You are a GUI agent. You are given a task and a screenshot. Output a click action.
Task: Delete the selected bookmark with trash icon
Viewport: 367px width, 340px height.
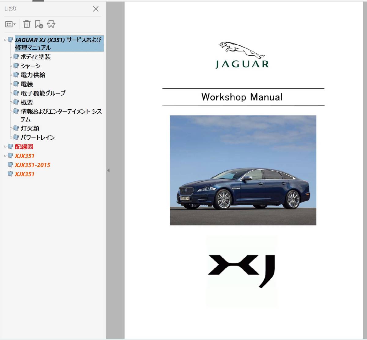click(x=27, y=24)
